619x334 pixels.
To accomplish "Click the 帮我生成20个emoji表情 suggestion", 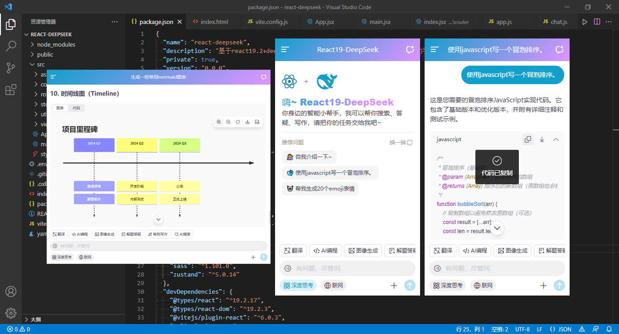I will pos(320,189).
